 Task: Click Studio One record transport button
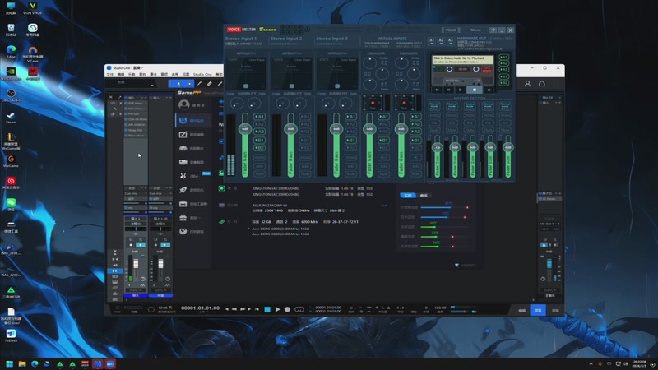[287, 310]
